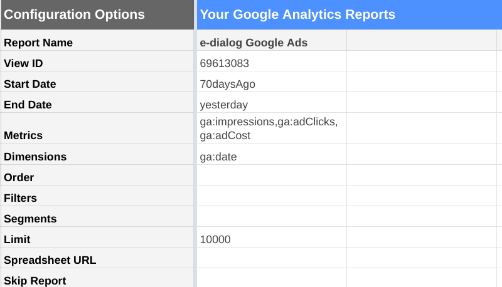502x287 pixels.
Task: Select the Limit value 10000 cell
Action: [x=271, y=239]
